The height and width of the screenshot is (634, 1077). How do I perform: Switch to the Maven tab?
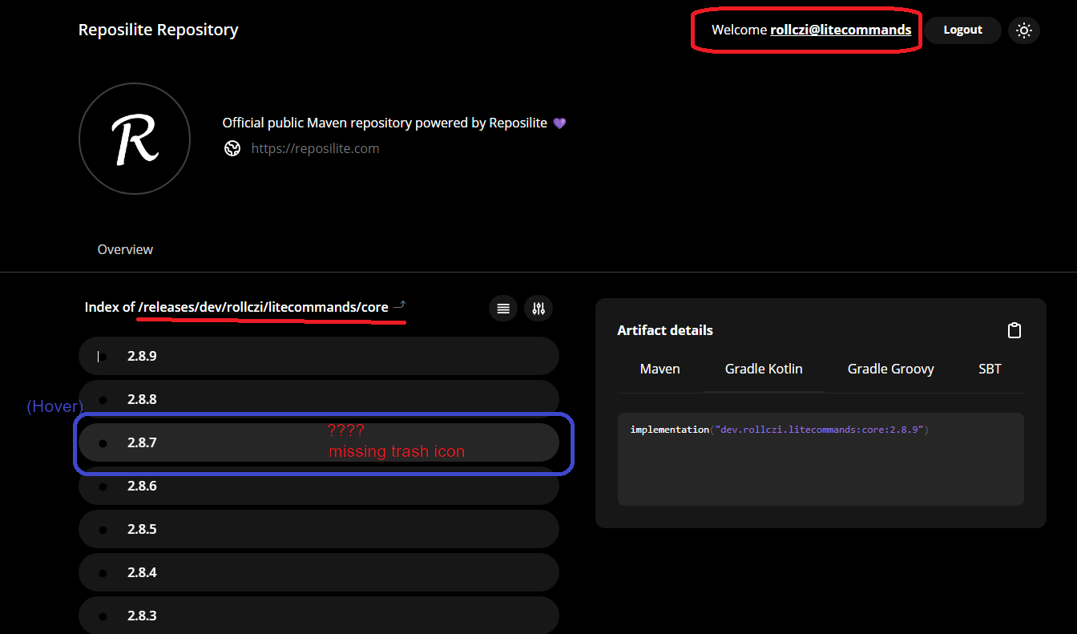660,369
